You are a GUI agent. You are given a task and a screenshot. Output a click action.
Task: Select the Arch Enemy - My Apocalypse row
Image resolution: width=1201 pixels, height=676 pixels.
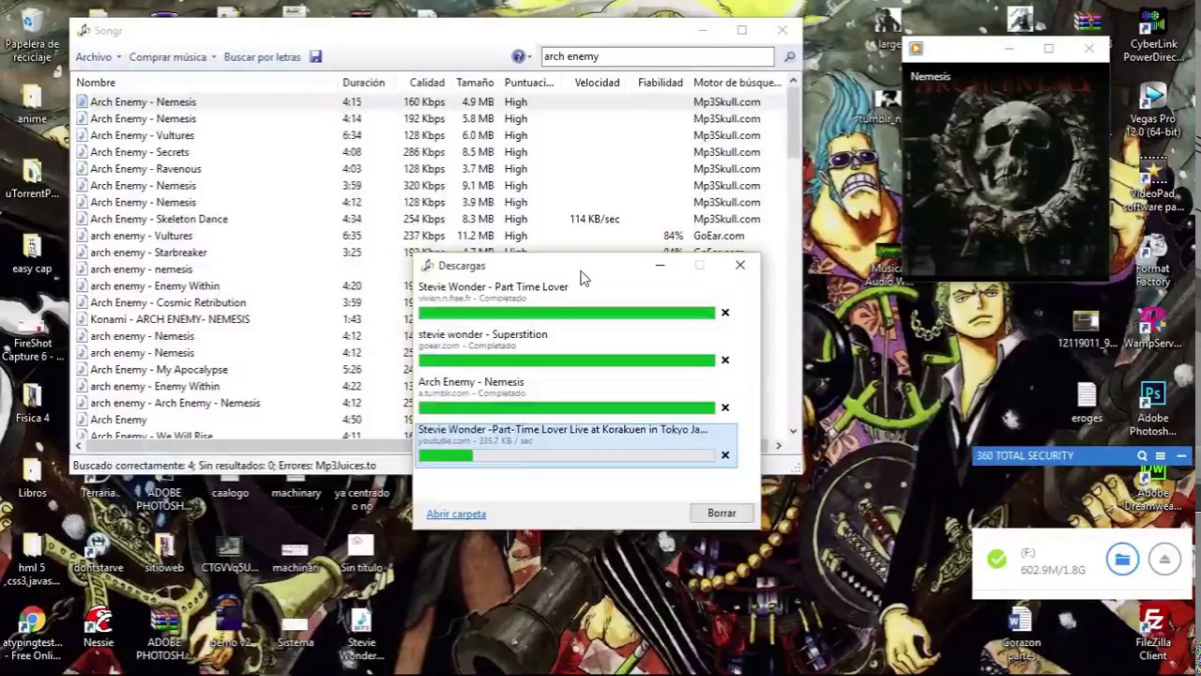click(x=242, y=370)
